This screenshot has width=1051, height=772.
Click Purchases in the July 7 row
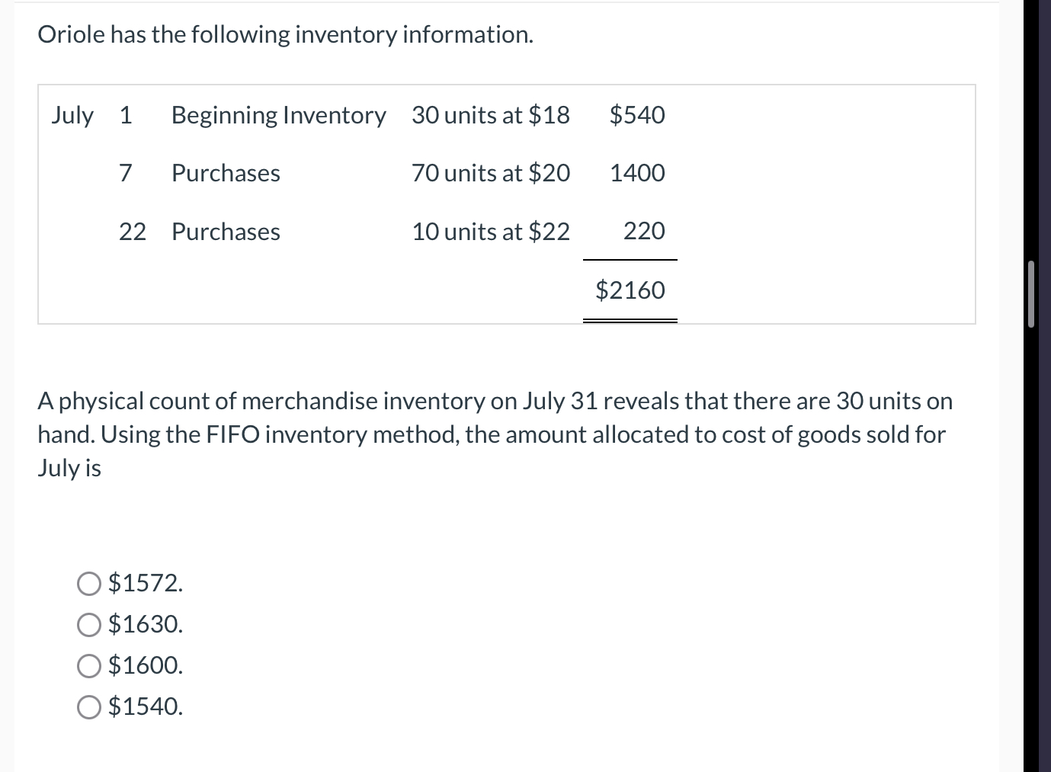[x=226, y=174]
